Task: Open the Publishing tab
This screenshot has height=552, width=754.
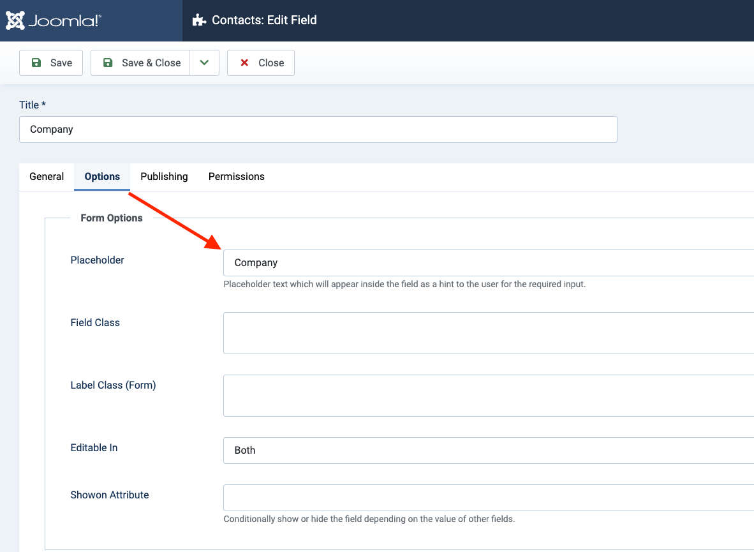Action: (x=164, y=177)
